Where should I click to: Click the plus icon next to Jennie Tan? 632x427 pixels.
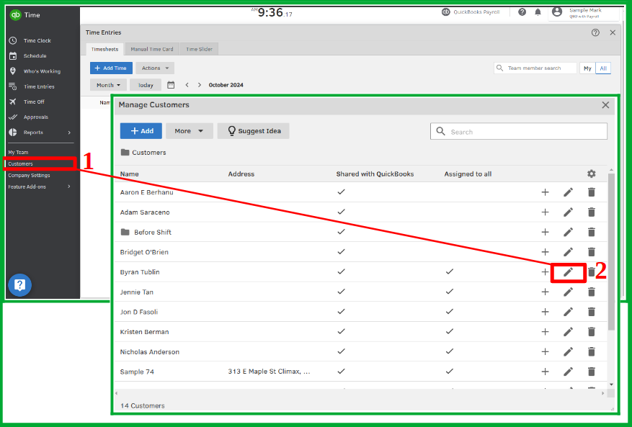545,292
